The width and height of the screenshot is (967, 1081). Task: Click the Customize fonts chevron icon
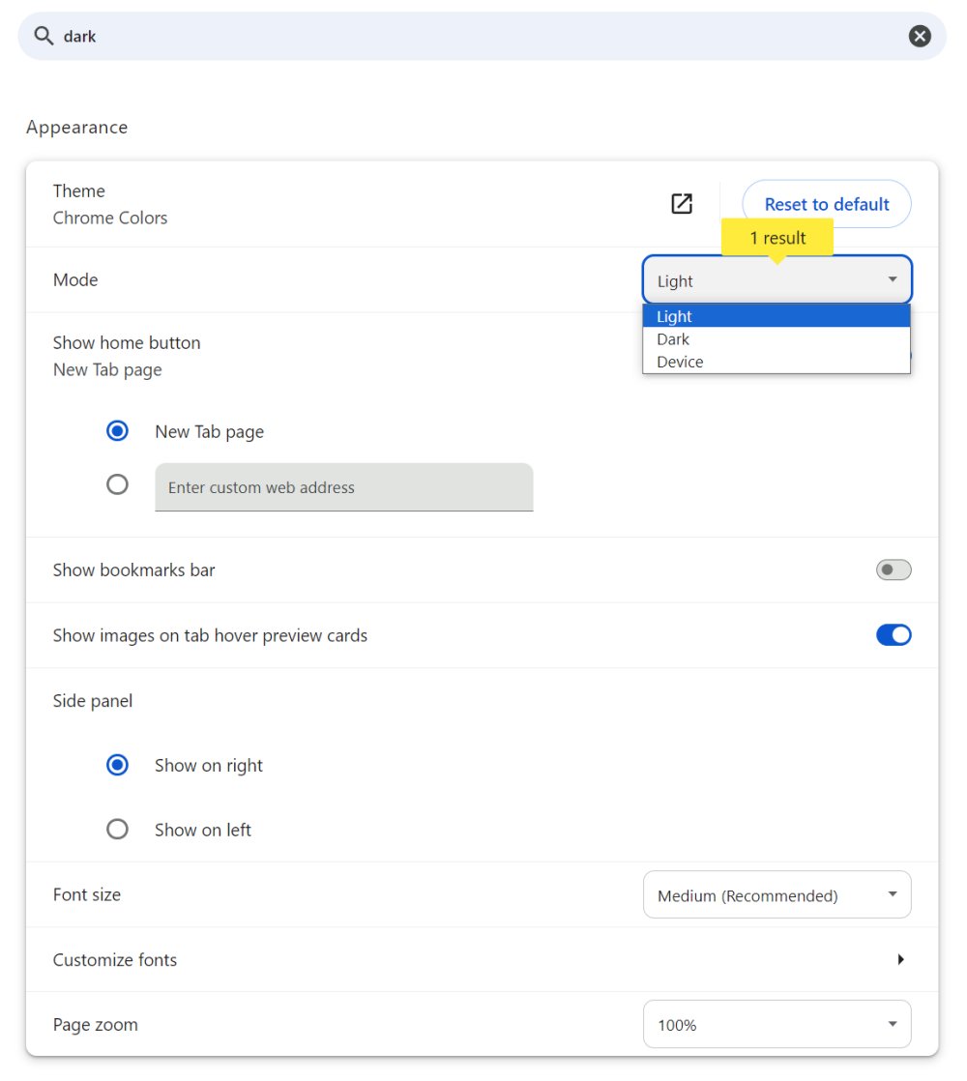point(900,959)
